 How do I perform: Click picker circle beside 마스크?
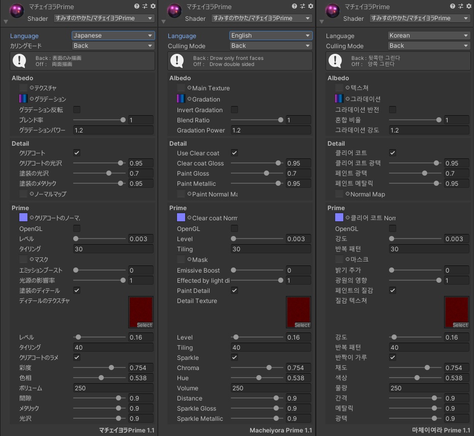point(348,259)
